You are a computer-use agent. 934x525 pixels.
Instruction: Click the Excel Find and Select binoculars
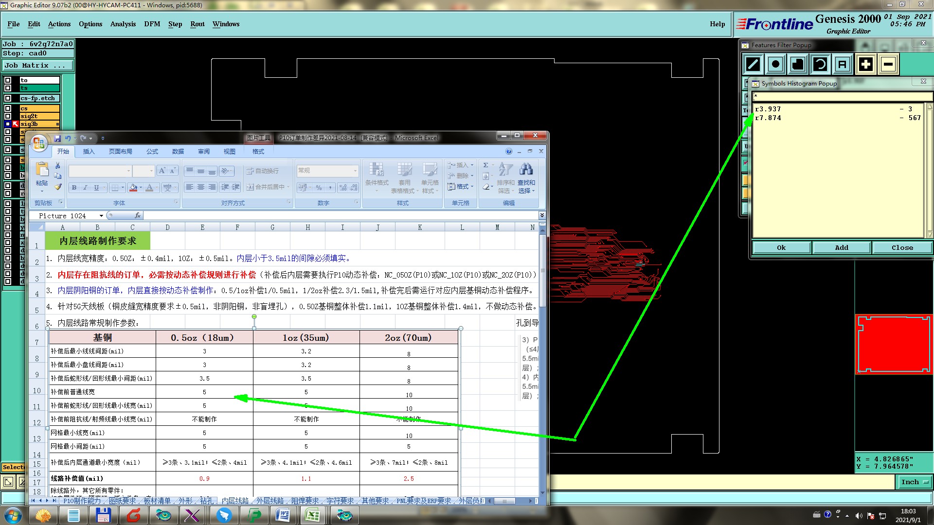point(526,170)
